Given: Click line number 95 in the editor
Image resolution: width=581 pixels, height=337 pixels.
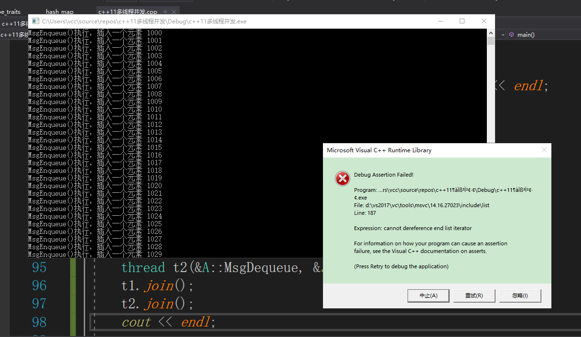Looking at the screenshot, I should coord(39,267).
